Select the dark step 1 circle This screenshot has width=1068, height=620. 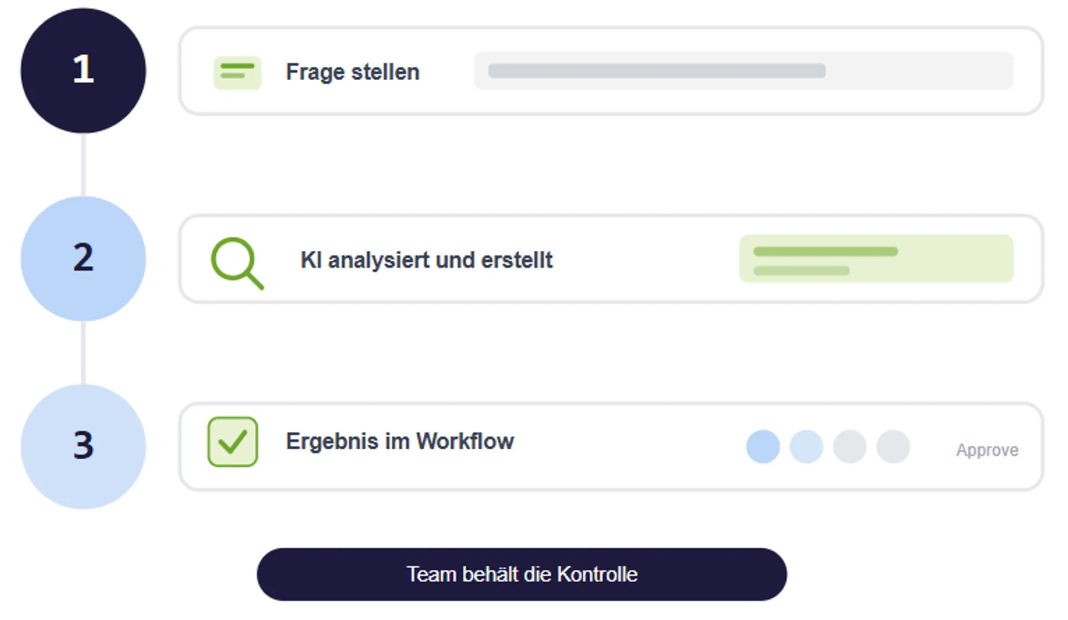pyautogui.click(x=83, y=71)
